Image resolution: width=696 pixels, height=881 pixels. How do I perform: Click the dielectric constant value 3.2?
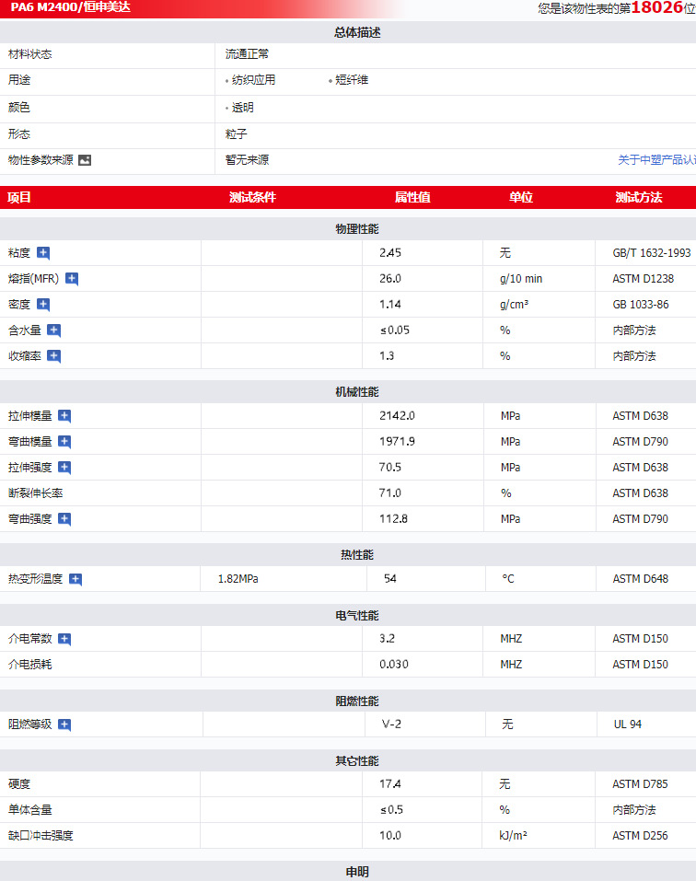pyautogui.click(x=387, y=639)
